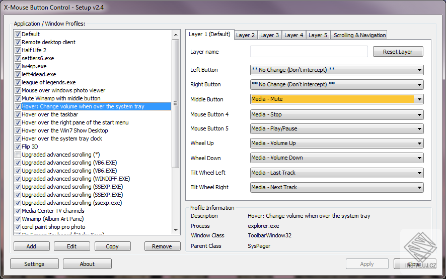Viewport: 446px width, 279px height.
Task: Select Hover over the system tray clock profile
Action: [62, 138]
